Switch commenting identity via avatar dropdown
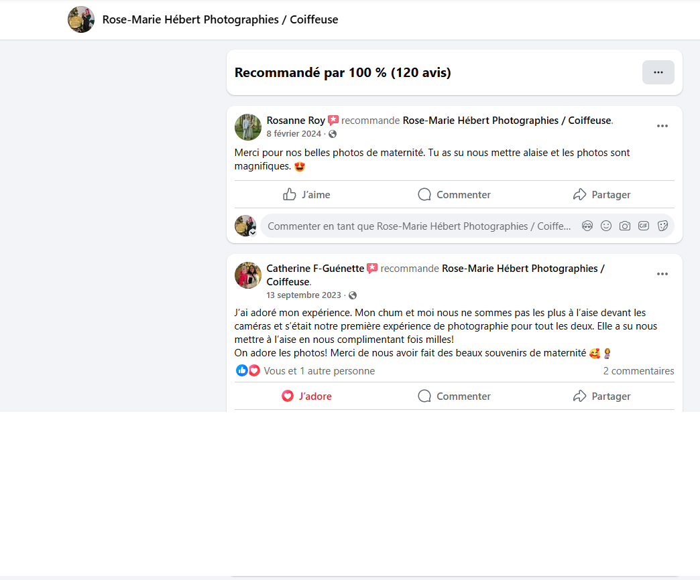 pos(245,226)
